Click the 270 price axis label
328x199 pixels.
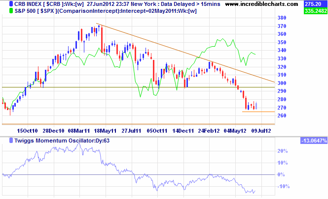[282, 108]
